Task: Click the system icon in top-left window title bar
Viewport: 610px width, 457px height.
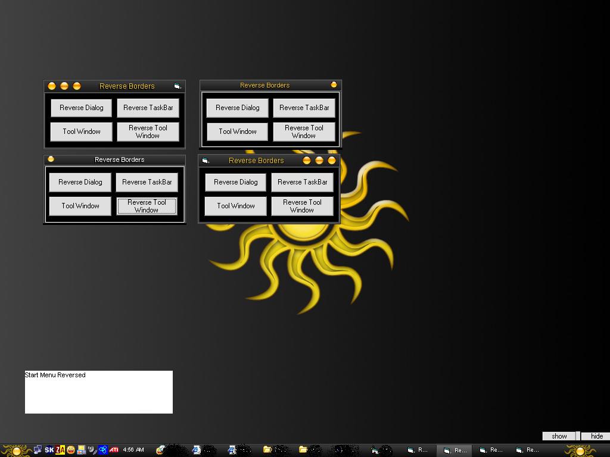Action: tap(177, 86)
